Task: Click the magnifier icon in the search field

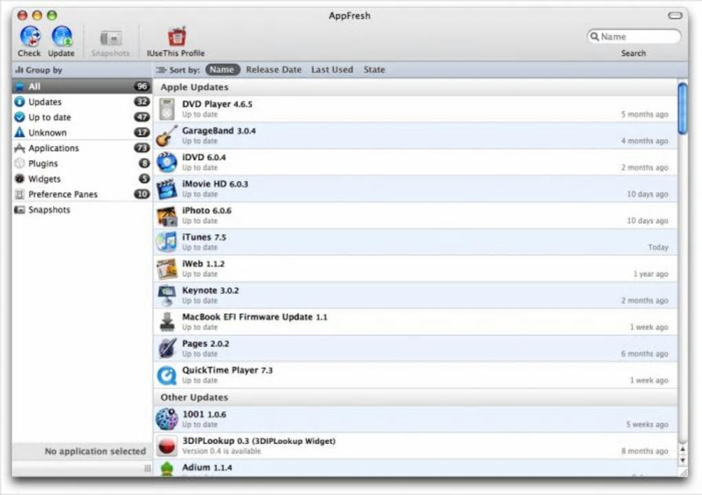Action: 594,36
